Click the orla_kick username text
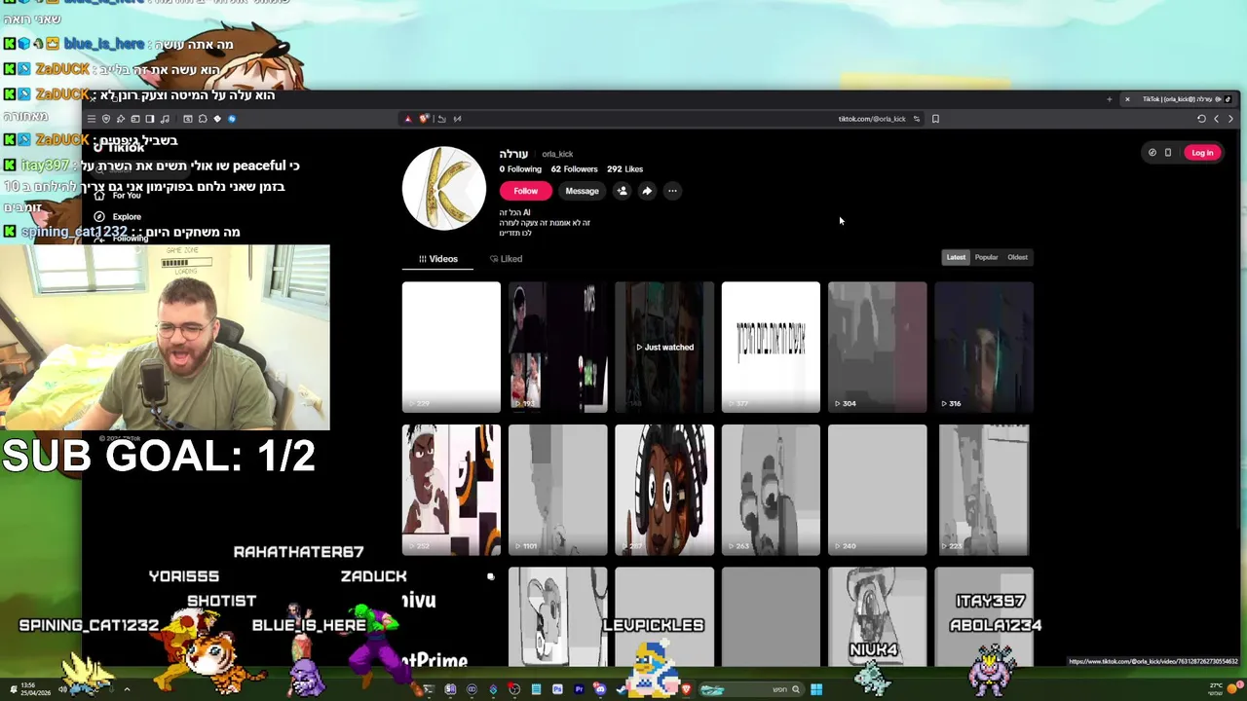Image resolution: width=1247 pixels, height=701 pixels. click(557, 154)
